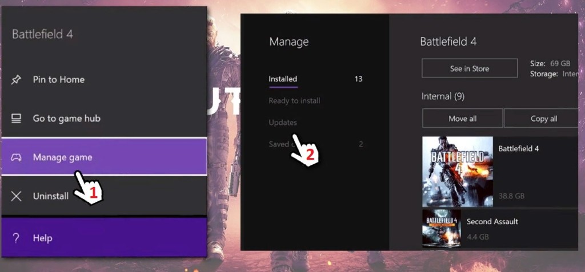Screen dimensions: 585x272
Task: Choose Manage game option
Action: pos(104,156)
